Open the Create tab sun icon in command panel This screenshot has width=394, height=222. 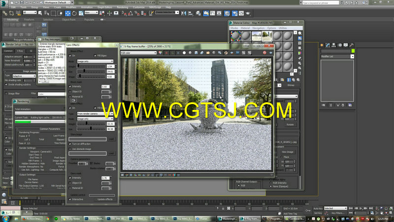pyautogui.click(x=322, y=45)
